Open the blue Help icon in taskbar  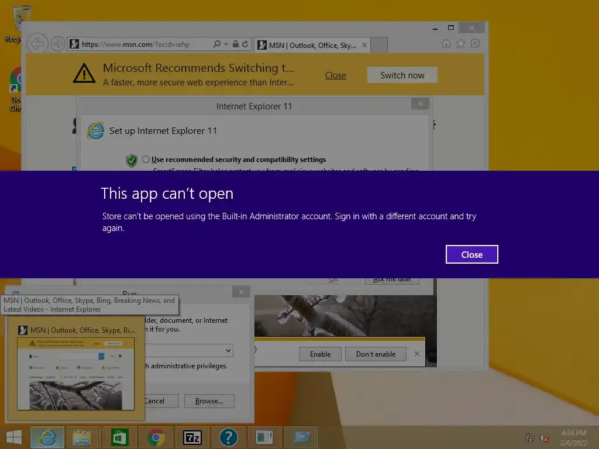[x=229, y=437]
